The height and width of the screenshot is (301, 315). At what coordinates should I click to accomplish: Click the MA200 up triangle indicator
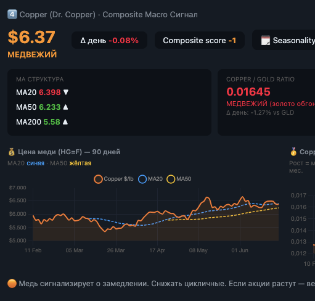coord(65,122)
